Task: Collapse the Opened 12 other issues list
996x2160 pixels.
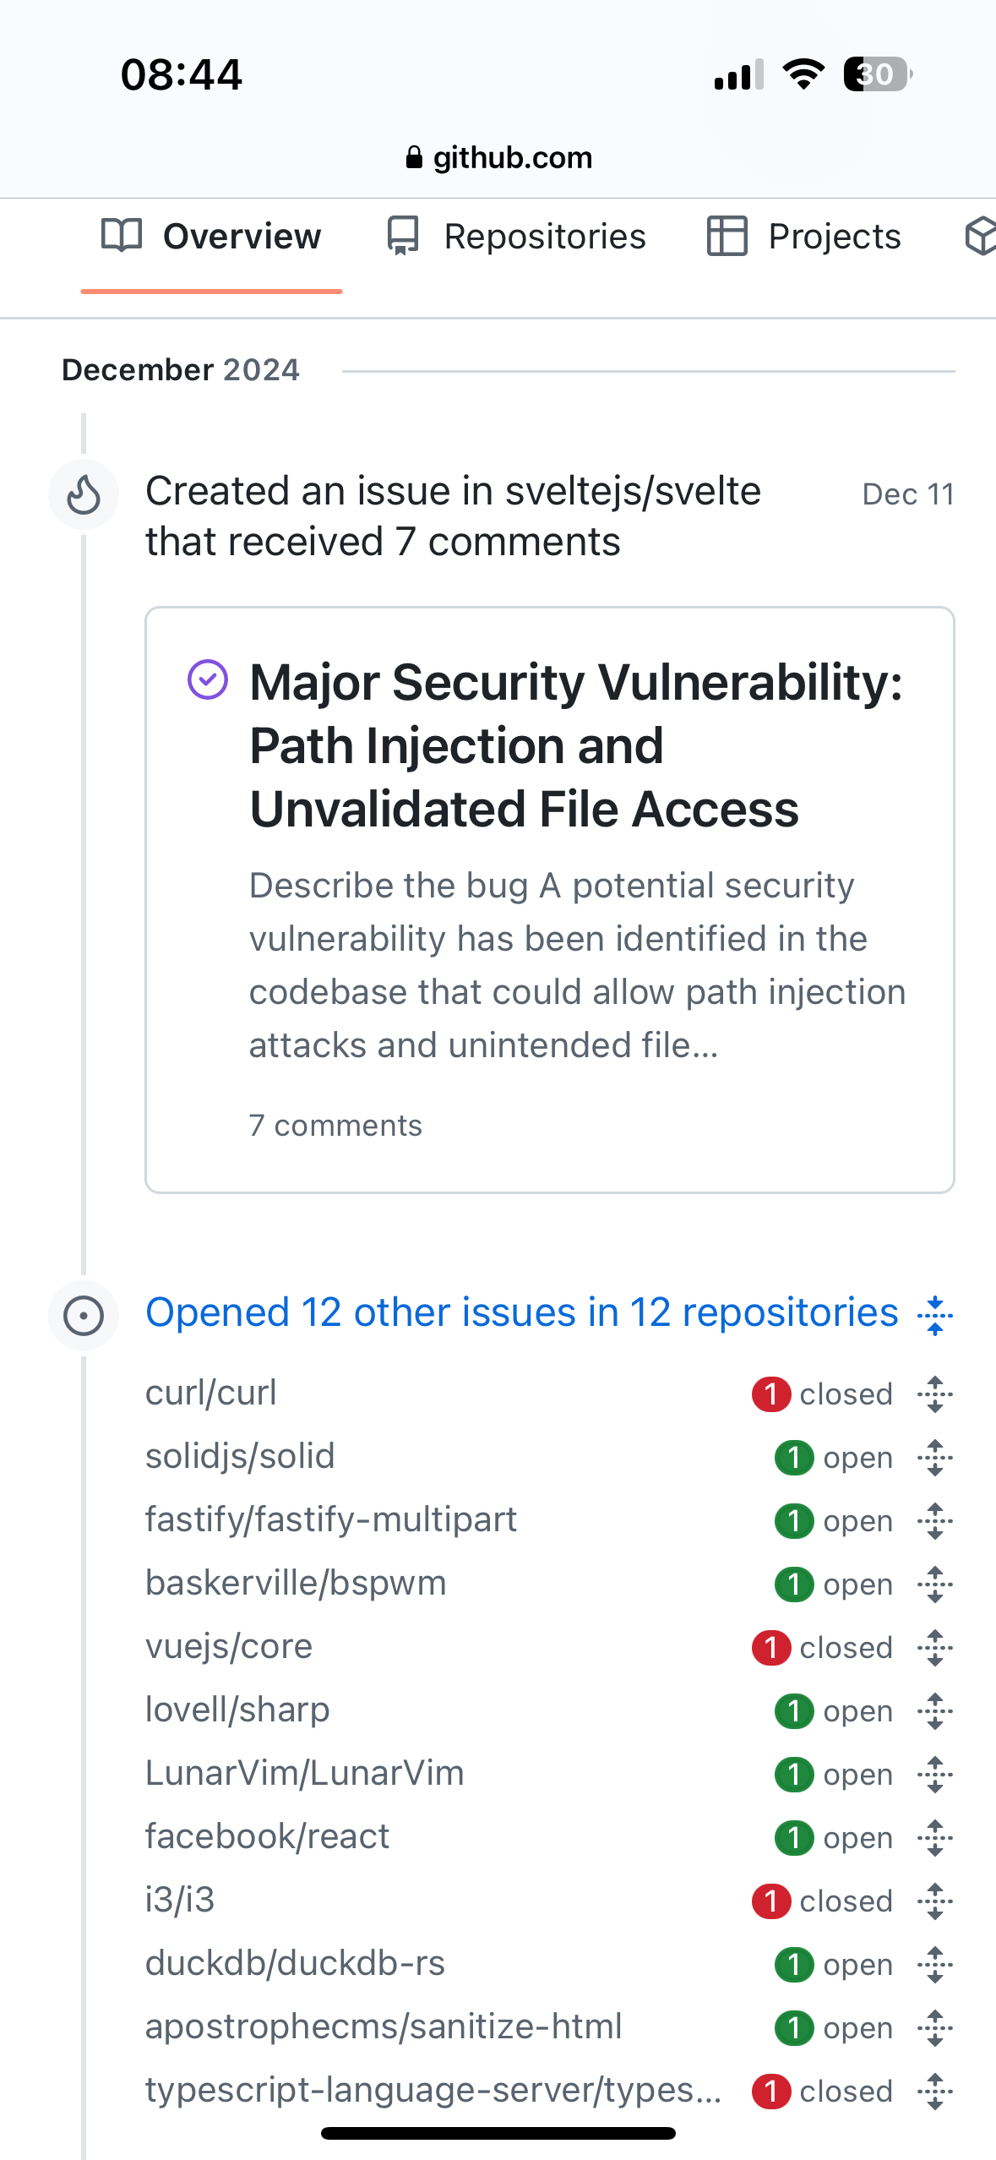Action: (x=935, y=1316)
